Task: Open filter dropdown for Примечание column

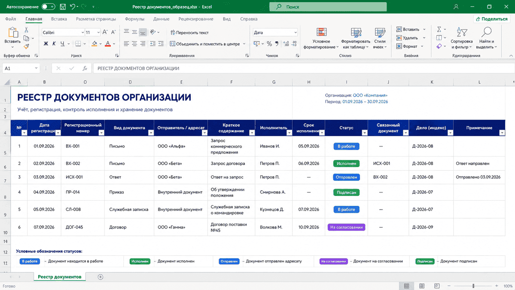Action: click(x=502, y=133)
